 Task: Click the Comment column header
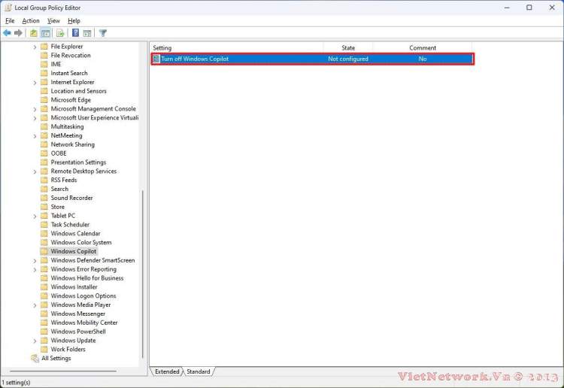(422, 47)
